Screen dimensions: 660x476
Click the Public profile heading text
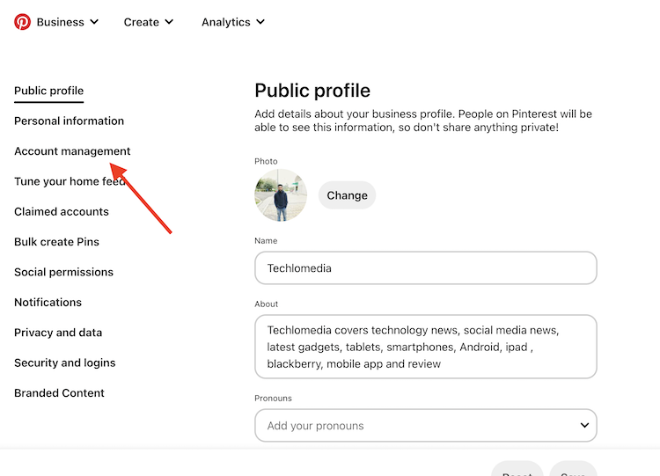[x=312, y=91]
